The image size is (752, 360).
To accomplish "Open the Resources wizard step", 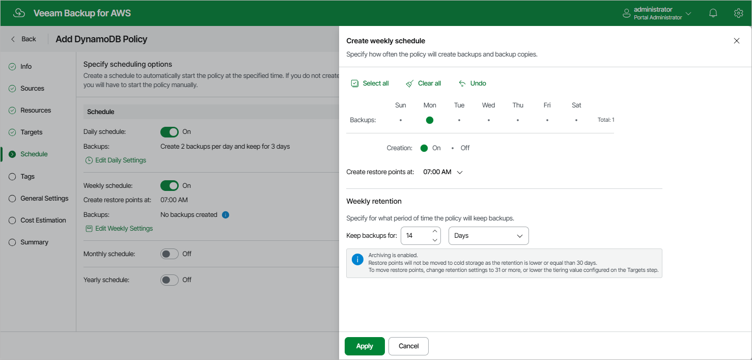I will click(36, 110).
